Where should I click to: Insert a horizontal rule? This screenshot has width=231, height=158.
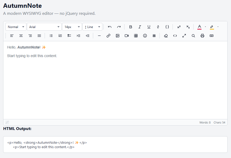pyautogui.click(x=99, y=36)
